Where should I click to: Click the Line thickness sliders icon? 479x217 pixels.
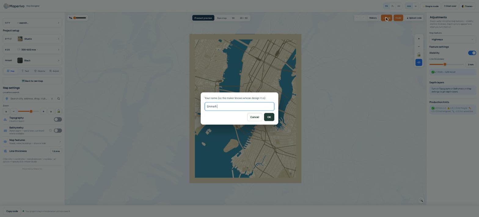click(x=5, y=151)
